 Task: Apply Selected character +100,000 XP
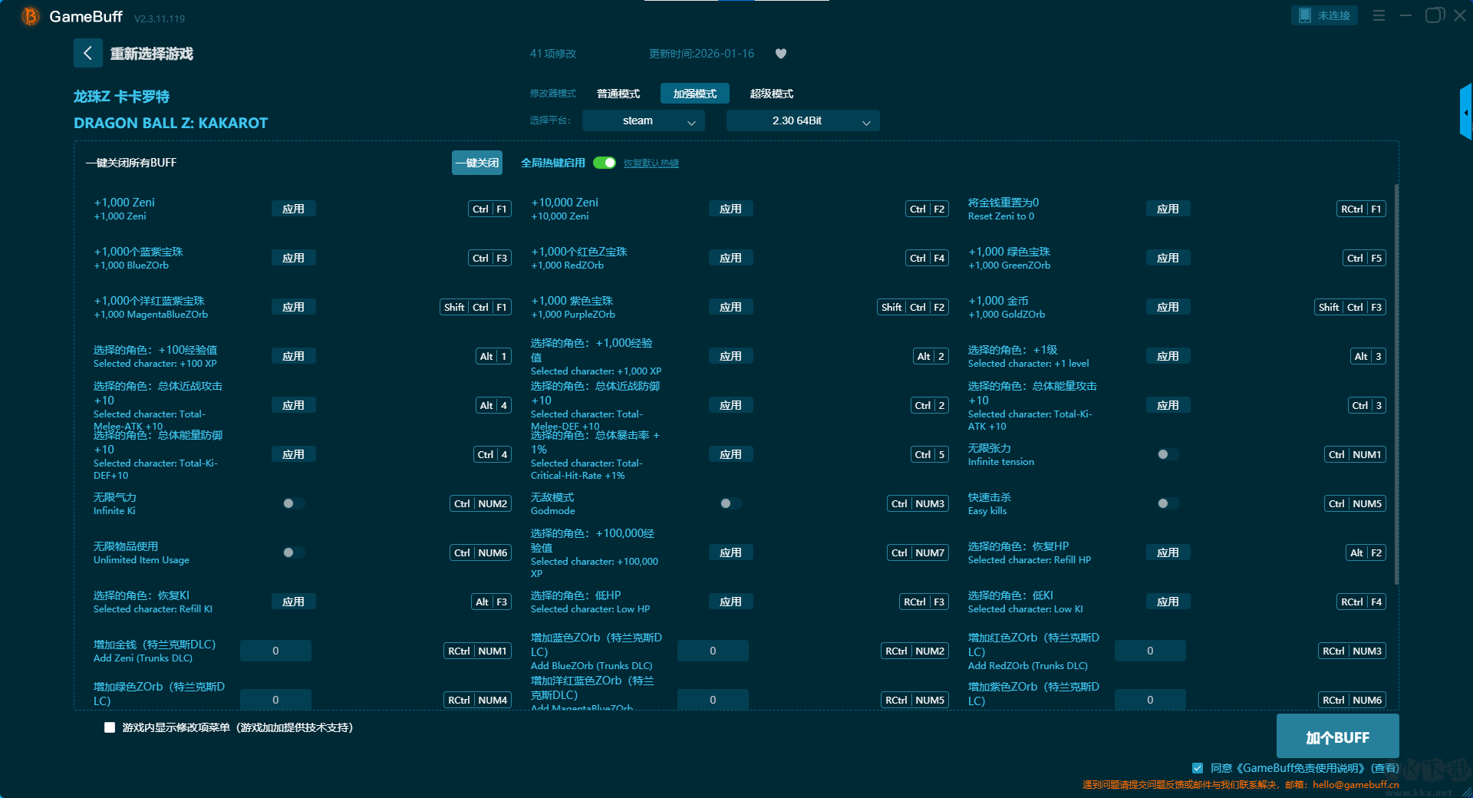(x=730, y=552)
